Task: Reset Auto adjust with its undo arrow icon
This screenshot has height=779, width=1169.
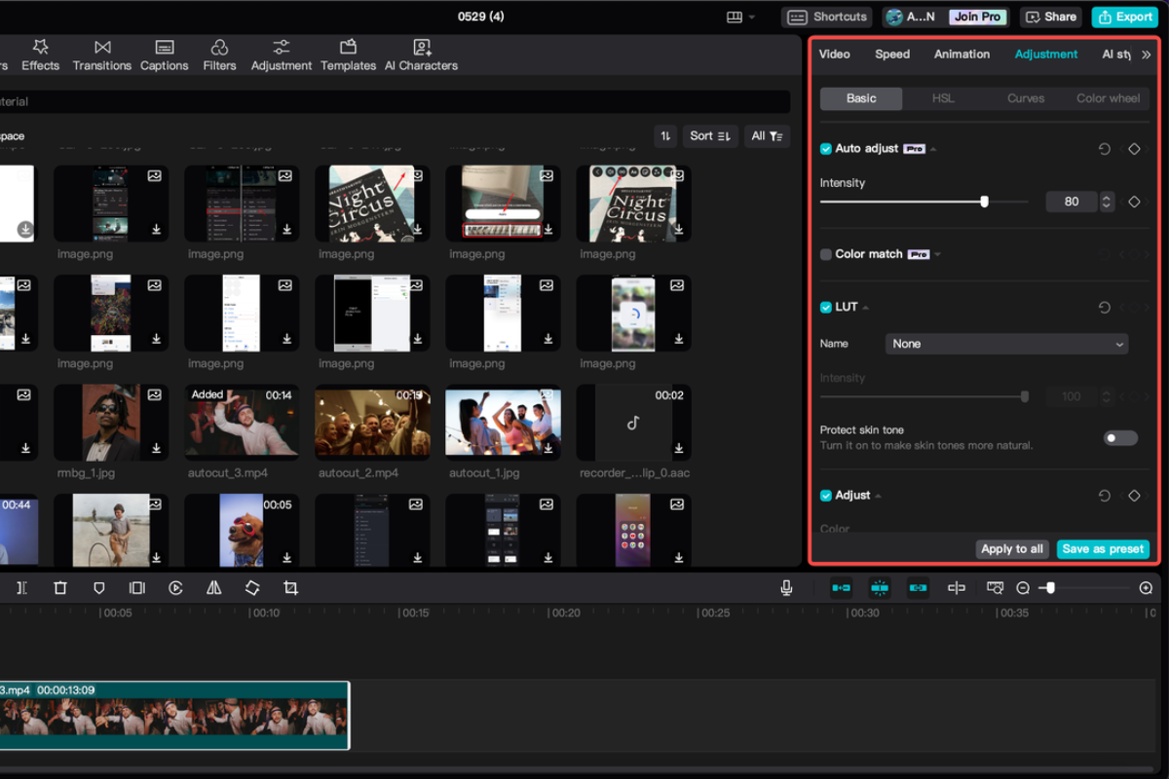Action: coord(1104,149)
